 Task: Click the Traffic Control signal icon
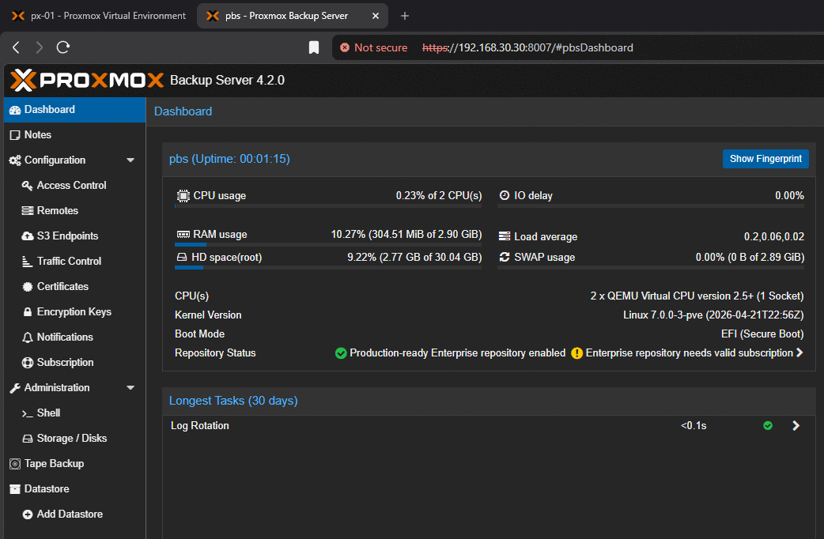(28, 261)
